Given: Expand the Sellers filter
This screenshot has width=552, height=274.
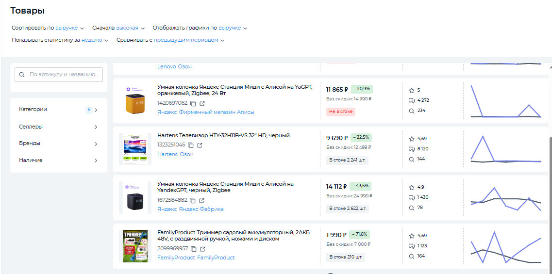Looking at the screenshot, I should 58,127.
